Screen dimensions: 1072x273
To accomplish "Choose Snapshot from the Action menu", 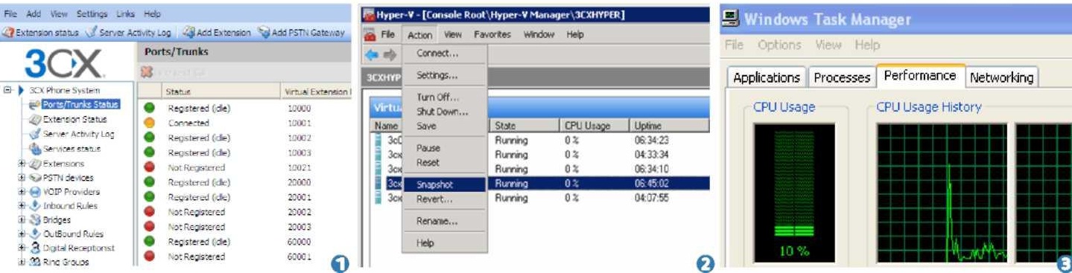I will tap(445, 184).
